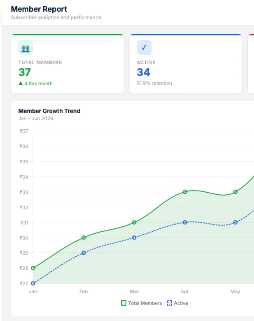Click the ₹36 y-axis label
The width and height of the screenshot is (254, 321).
point(24,147)
